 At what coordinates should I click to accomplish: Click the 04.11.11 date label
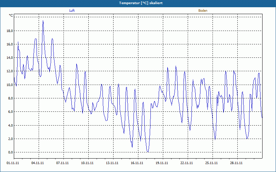(x=38, y=163)
